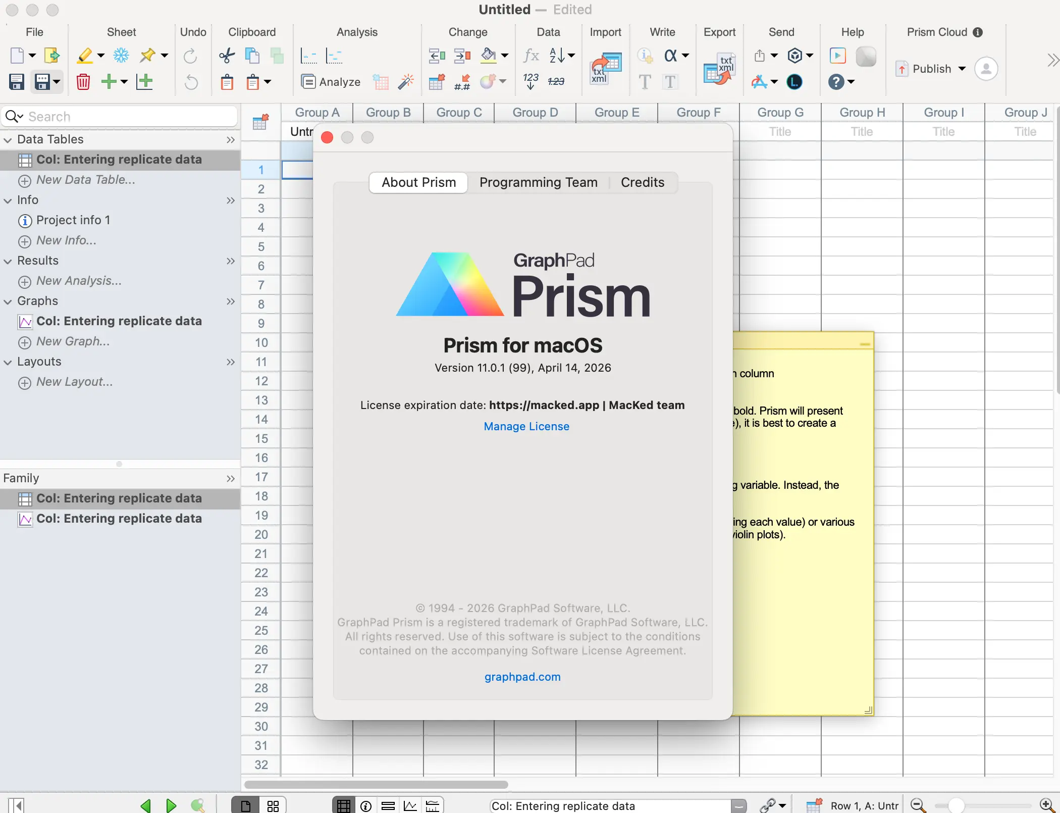Open the sort A-Z dropdown arrow
The width and height of the screenshot is (1060, 813).
(571, 56)
